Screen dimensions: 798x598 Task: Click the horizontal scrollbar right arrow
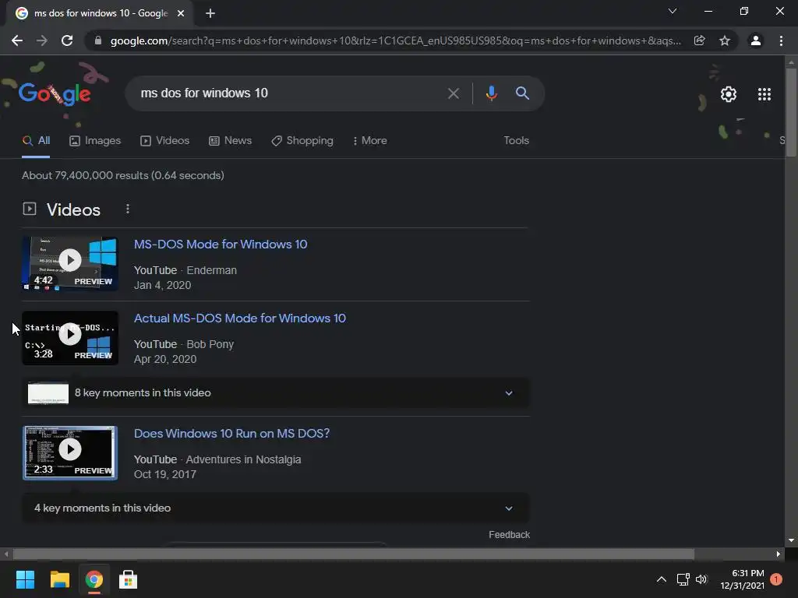pyautogui.click(x=779, y=554)
